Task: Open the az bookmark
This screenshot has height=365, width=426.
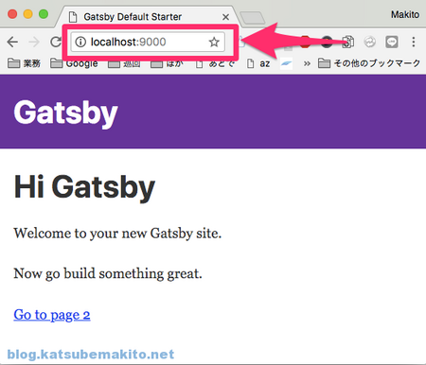Action: pos(258,63)
